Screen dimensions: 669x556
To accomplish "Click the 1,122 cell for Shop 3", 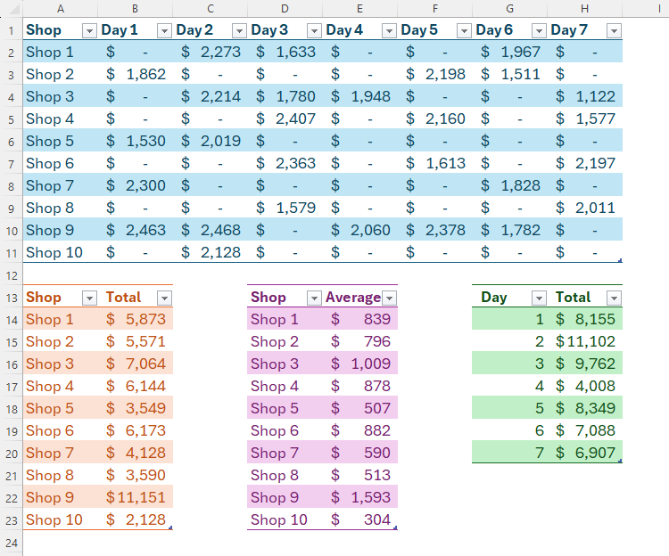I will 584,96.
